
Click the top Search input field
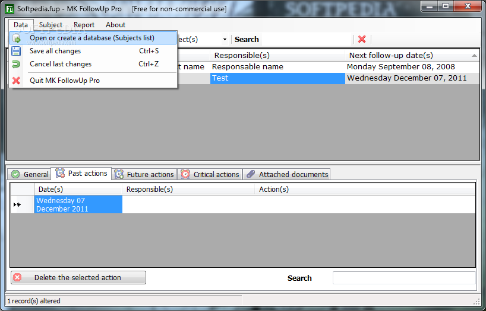307,40
